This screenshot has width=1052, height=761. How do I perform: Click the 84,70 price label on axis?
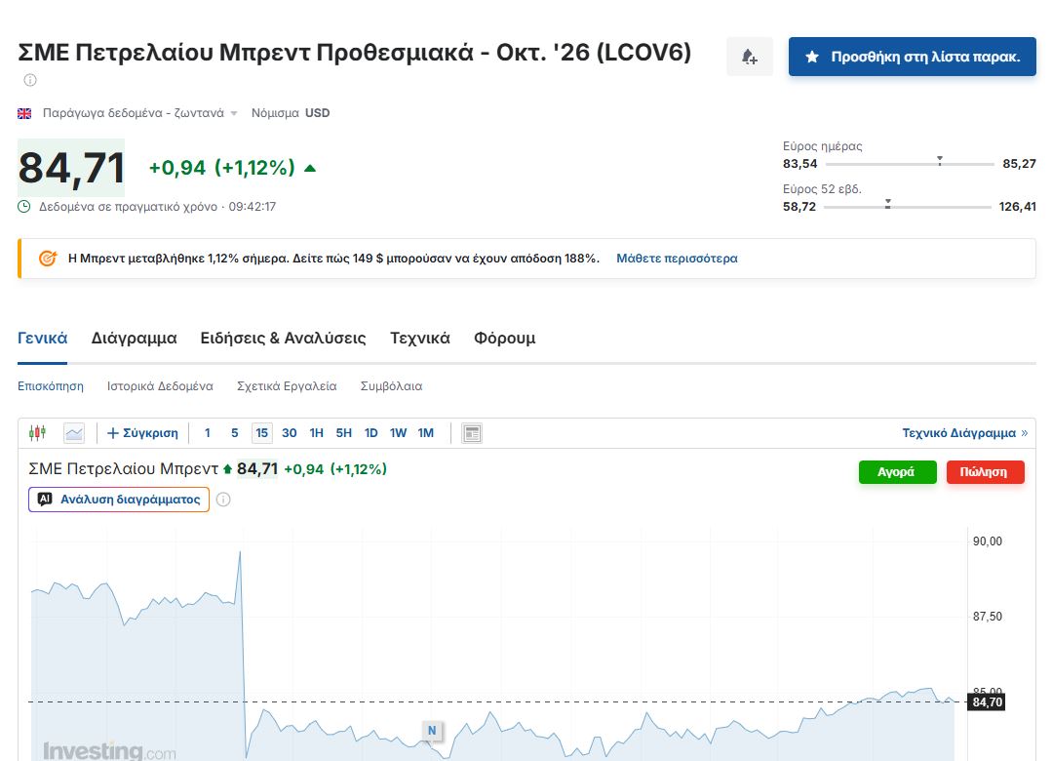tap(987, 702)
